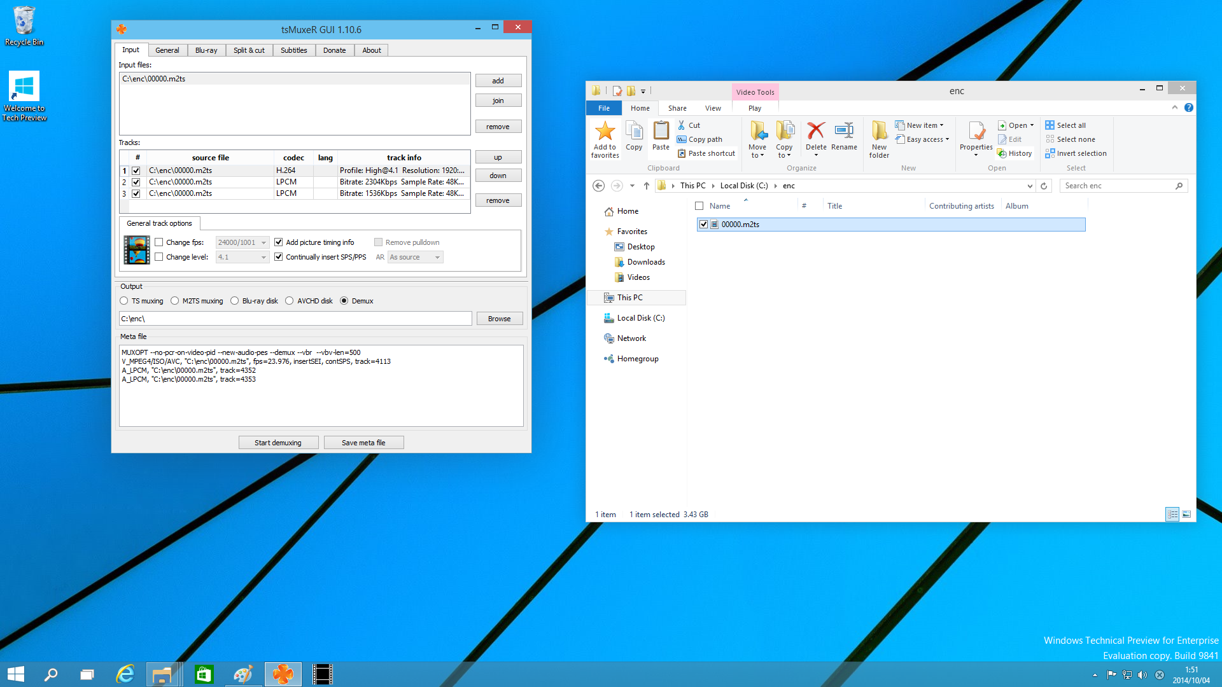
Task: Click Copy path in ribbon
Action: coord(699,139)
